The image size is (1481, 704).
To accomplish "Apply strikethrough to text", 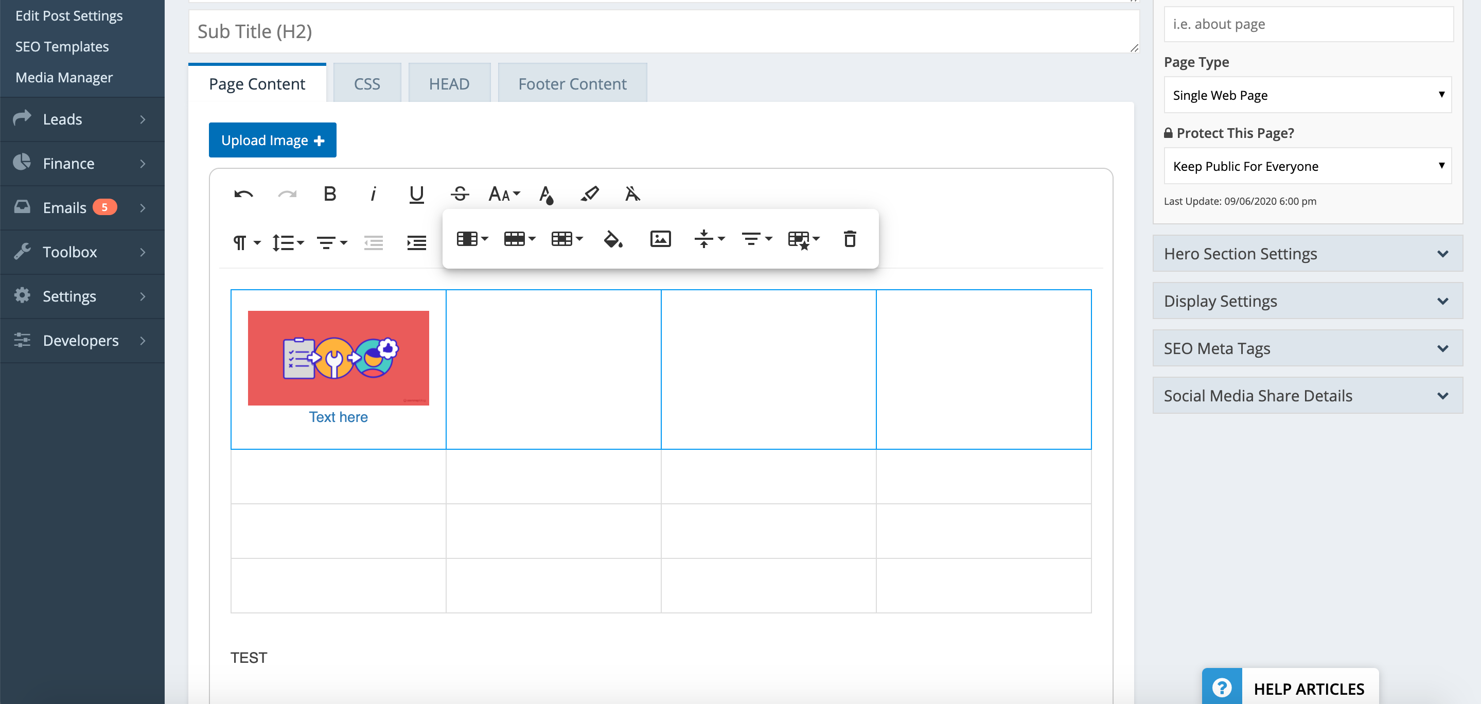I will click(460, 194).
